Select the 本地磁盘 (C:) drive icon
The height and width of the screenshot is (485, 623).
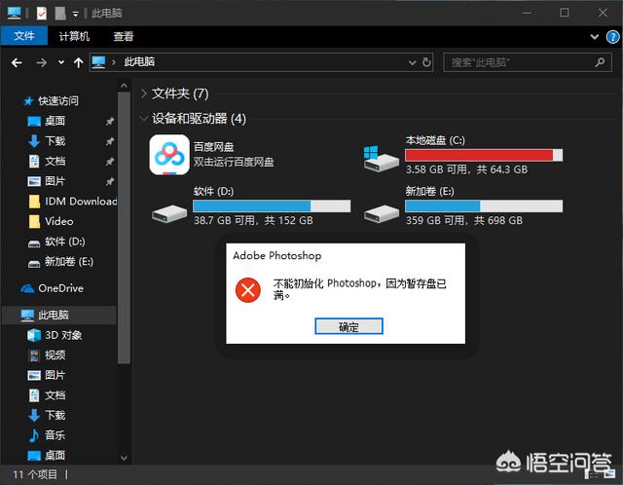point(381,158)
